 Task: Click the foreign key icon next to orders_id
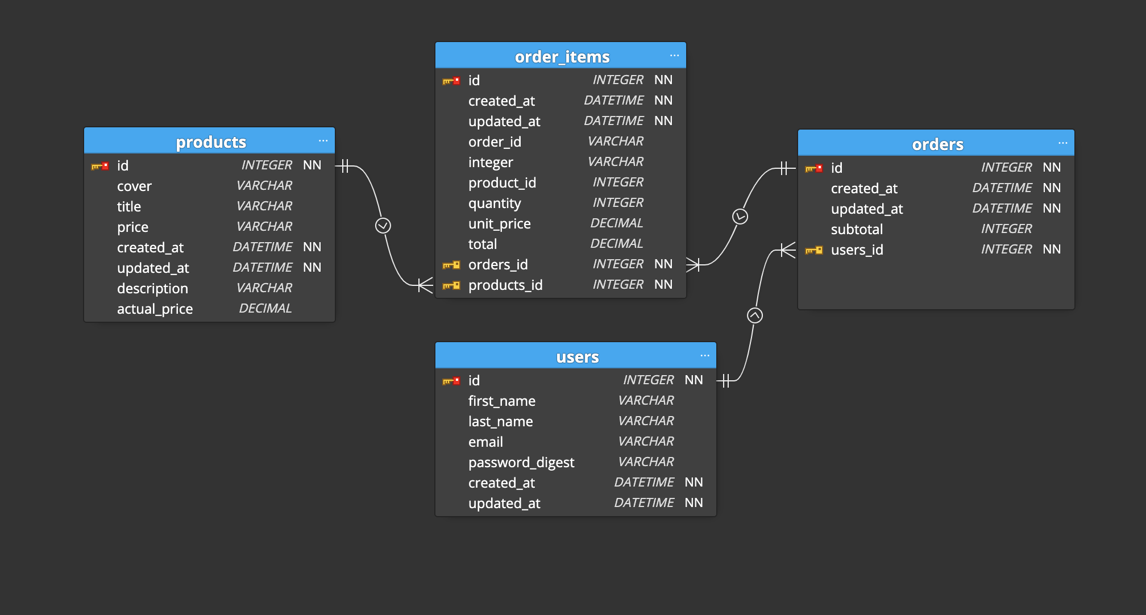451,264
